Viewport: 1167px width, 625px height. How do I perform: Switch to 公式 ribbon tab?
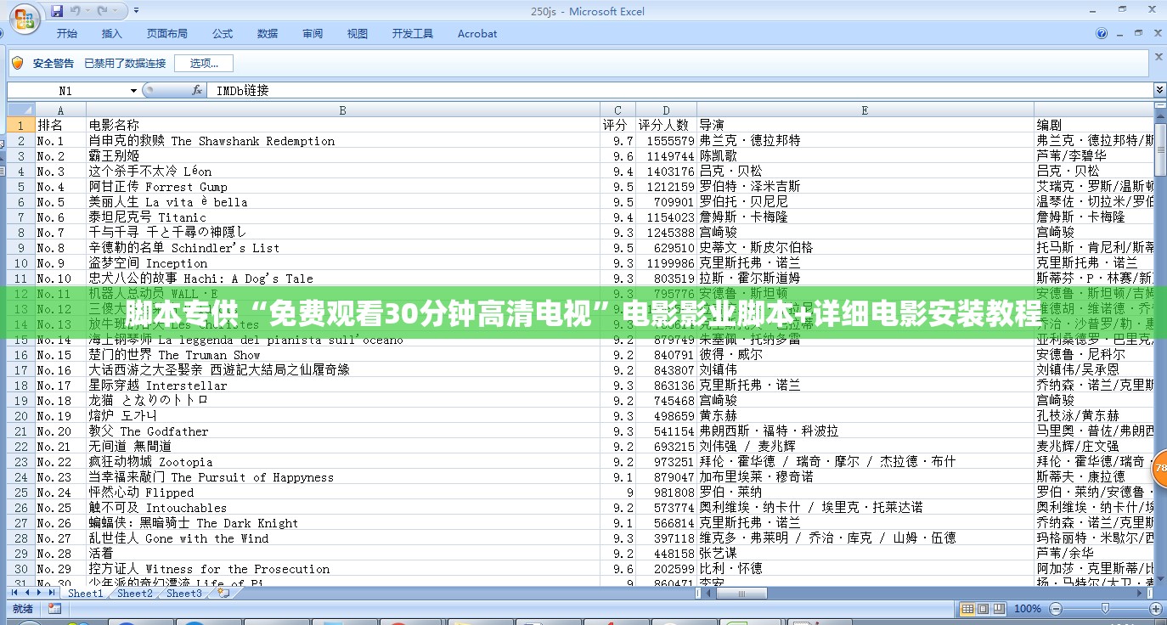pyautogui.click(x=223, y=34)
